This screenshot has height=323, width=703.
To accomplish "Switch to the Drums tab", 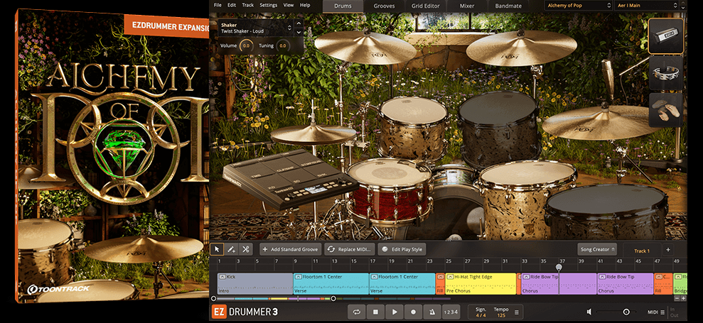I will click(x=343, y=6).
